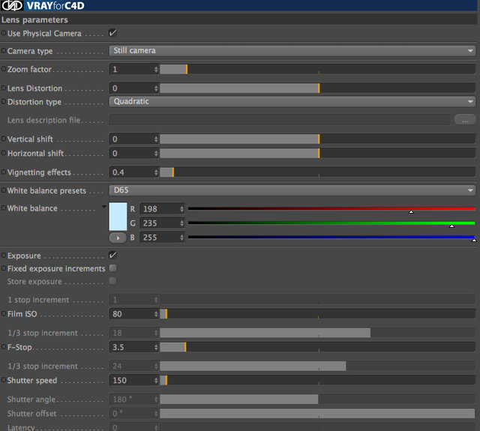Open the Distortion type Quadratic dropdown
The width and height of the screenshot is (480, 431).
click(292, 101)
